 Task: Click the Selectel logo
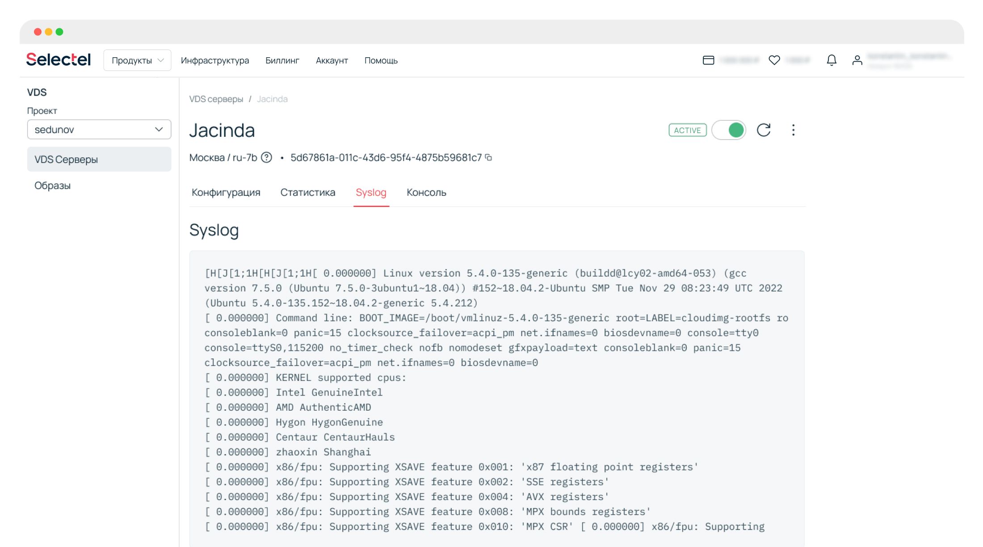tap(59, 59)
